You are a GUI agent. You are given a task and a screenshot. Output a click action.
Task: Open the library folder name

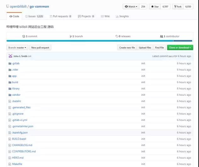16,89
